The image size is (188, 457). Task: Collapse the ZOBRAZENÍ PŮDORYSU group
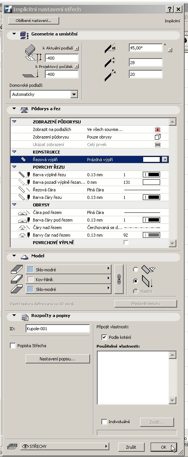[x=14, y=122]
